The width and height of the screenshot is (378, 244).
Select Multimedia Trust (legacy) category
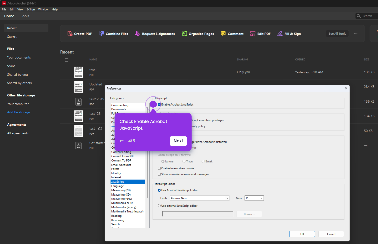[127, 211]
